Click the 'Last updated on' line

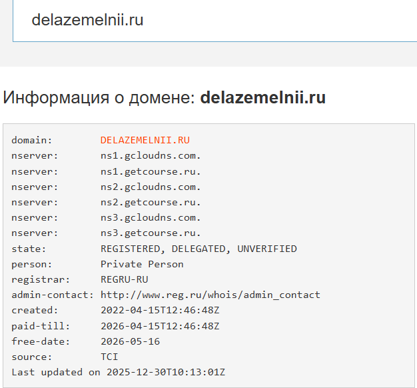118,372
